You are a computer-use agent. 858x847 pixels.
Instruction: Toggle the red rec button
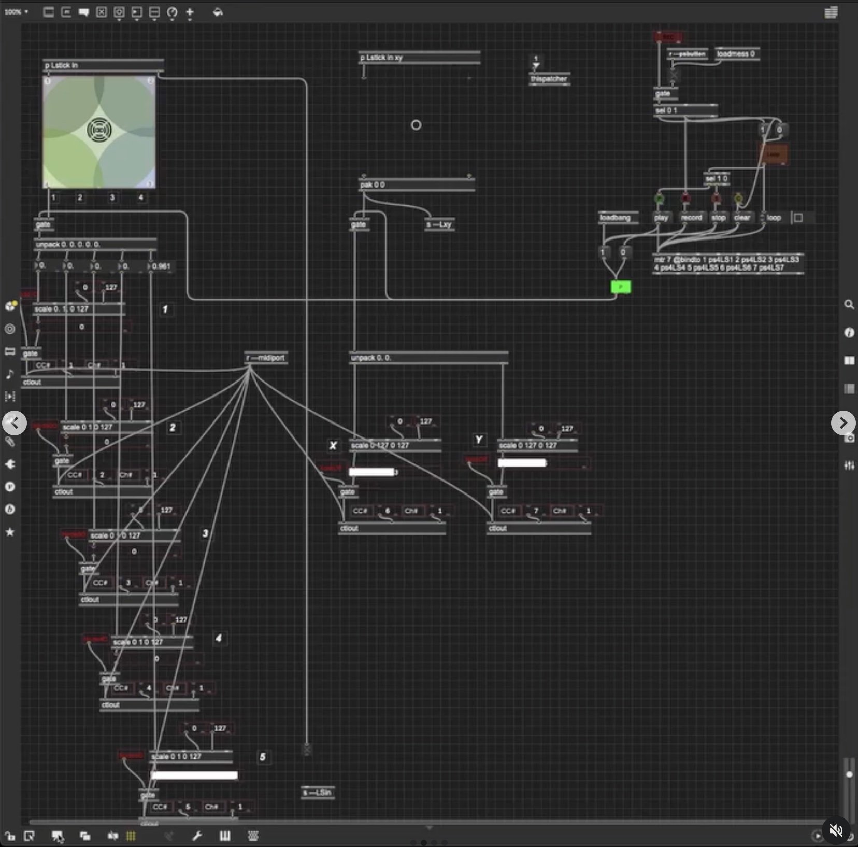coord(668,37)
